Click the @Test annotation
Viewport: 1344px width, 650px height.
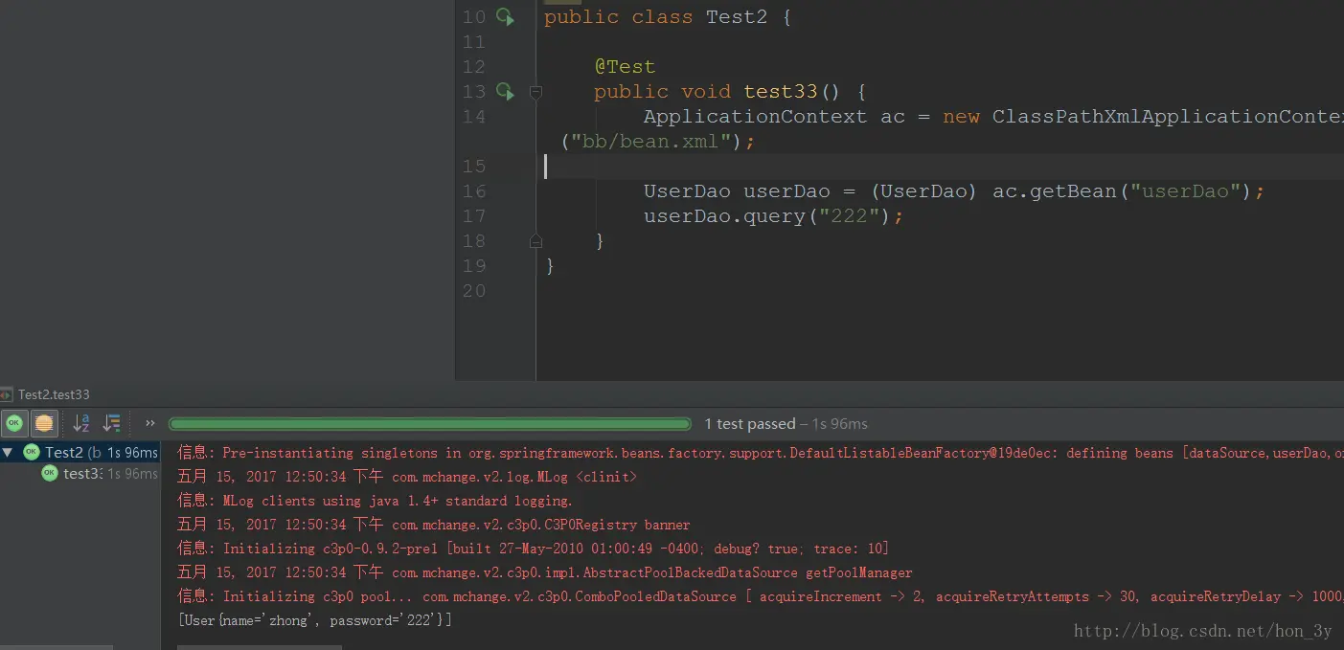tap(625, 67)
